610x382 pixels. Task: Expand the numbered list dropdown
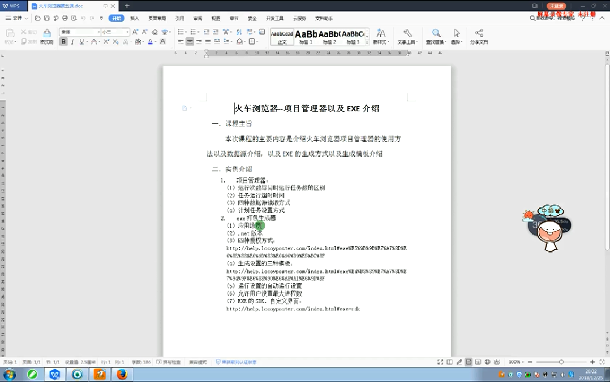(199, 32)
